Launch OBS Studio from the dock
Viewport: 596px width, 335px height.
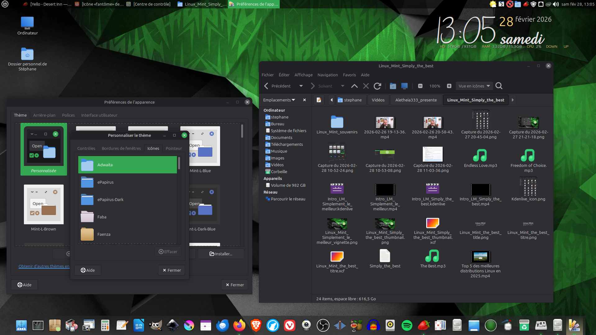point(323,325)
